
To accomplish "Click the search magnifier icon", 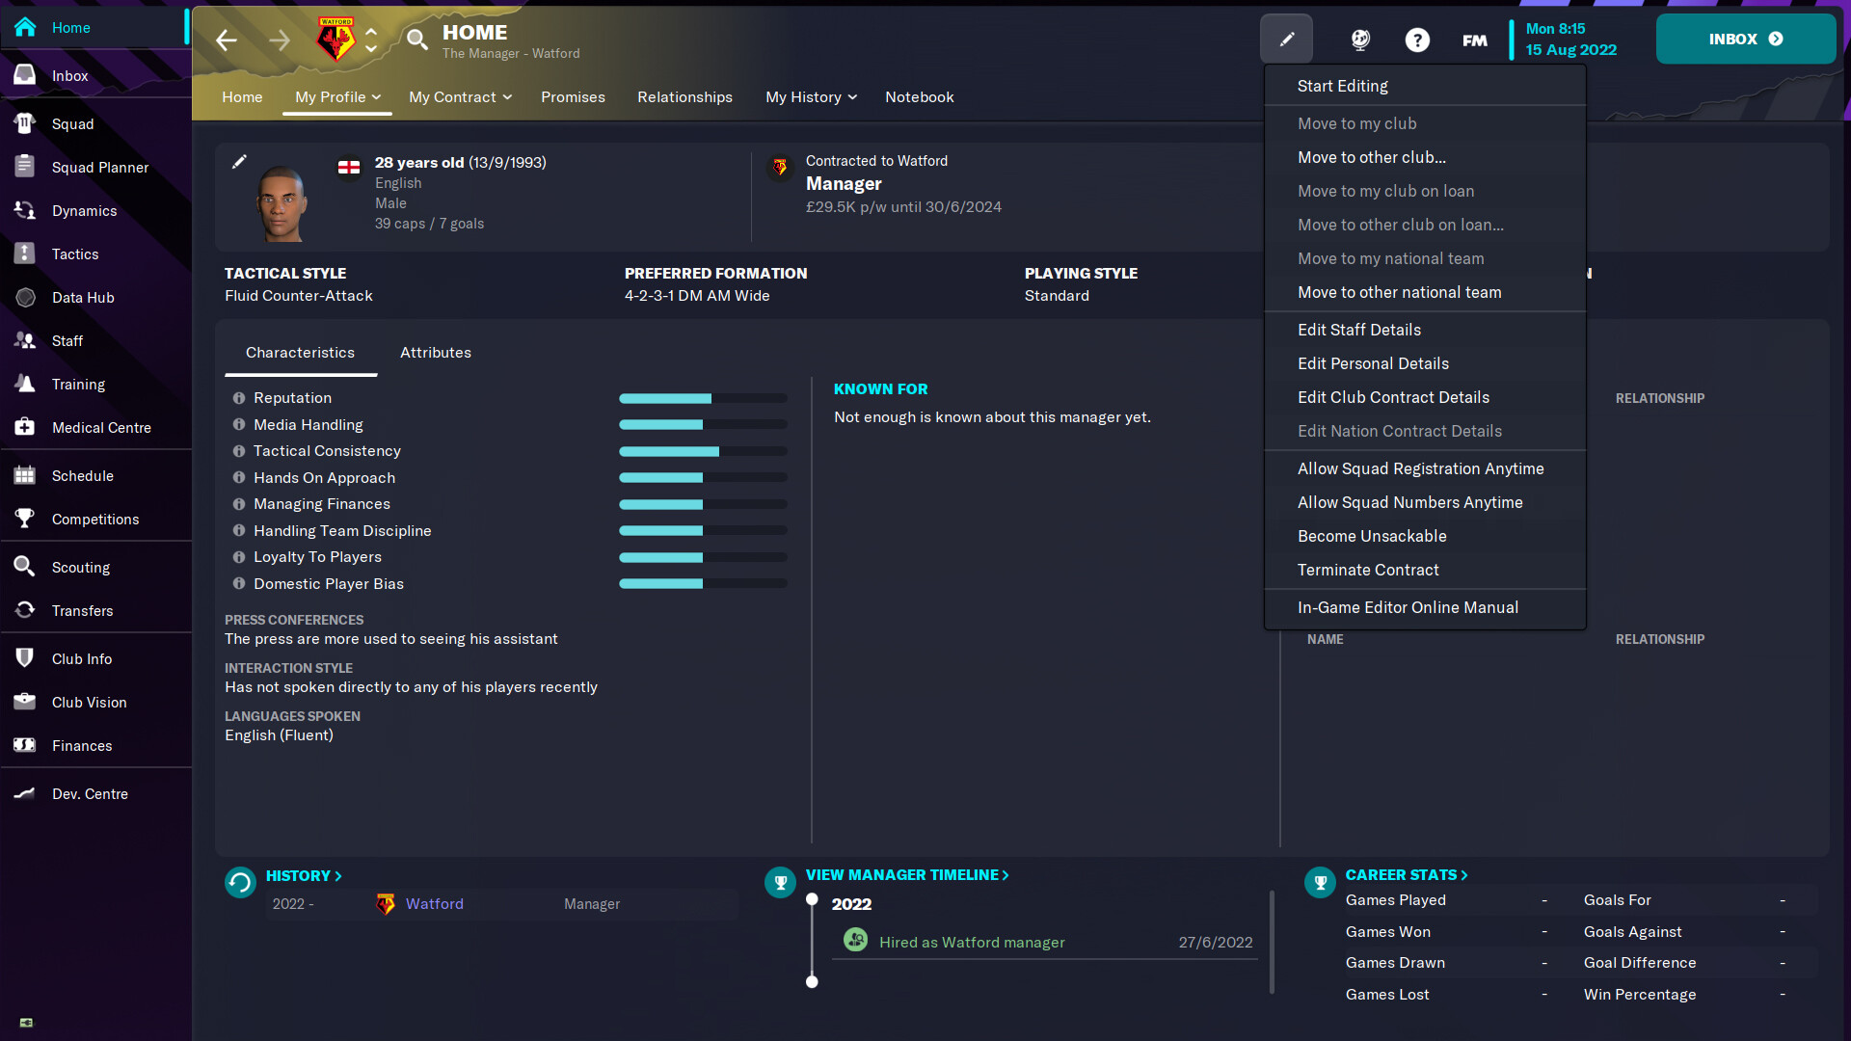I will click(418, 39).
